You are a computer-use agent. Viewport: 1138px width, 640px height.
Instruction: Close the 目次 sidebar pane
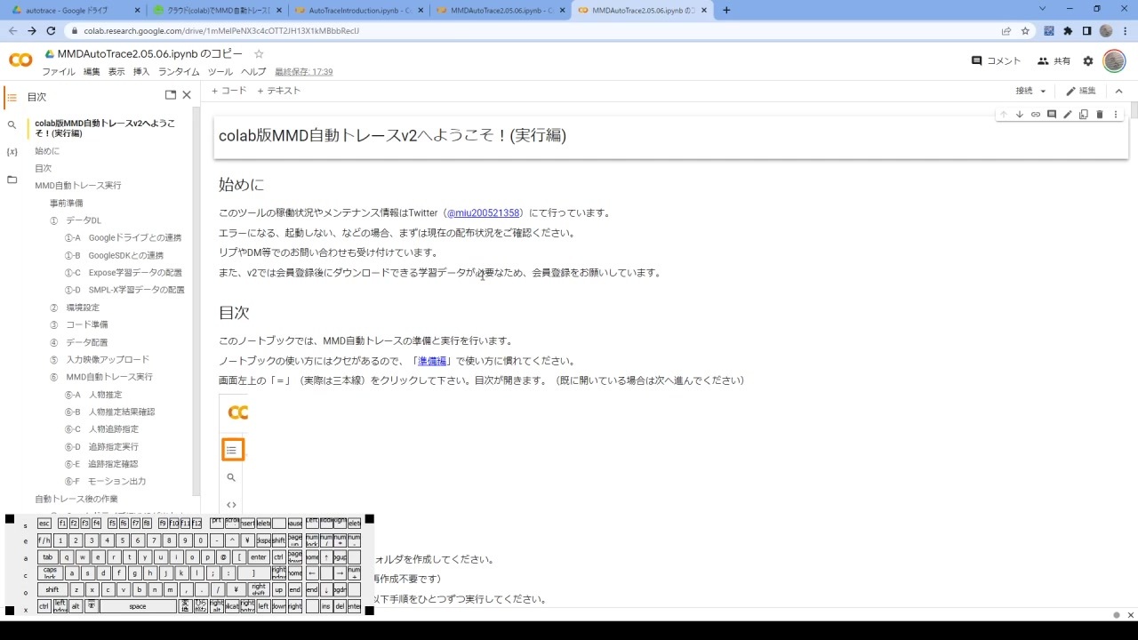[x=187, y=95]
